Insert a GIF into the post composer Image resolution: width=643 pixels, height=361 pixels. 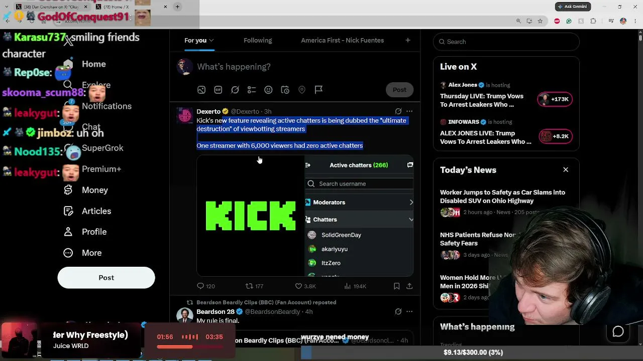[218, 90]
